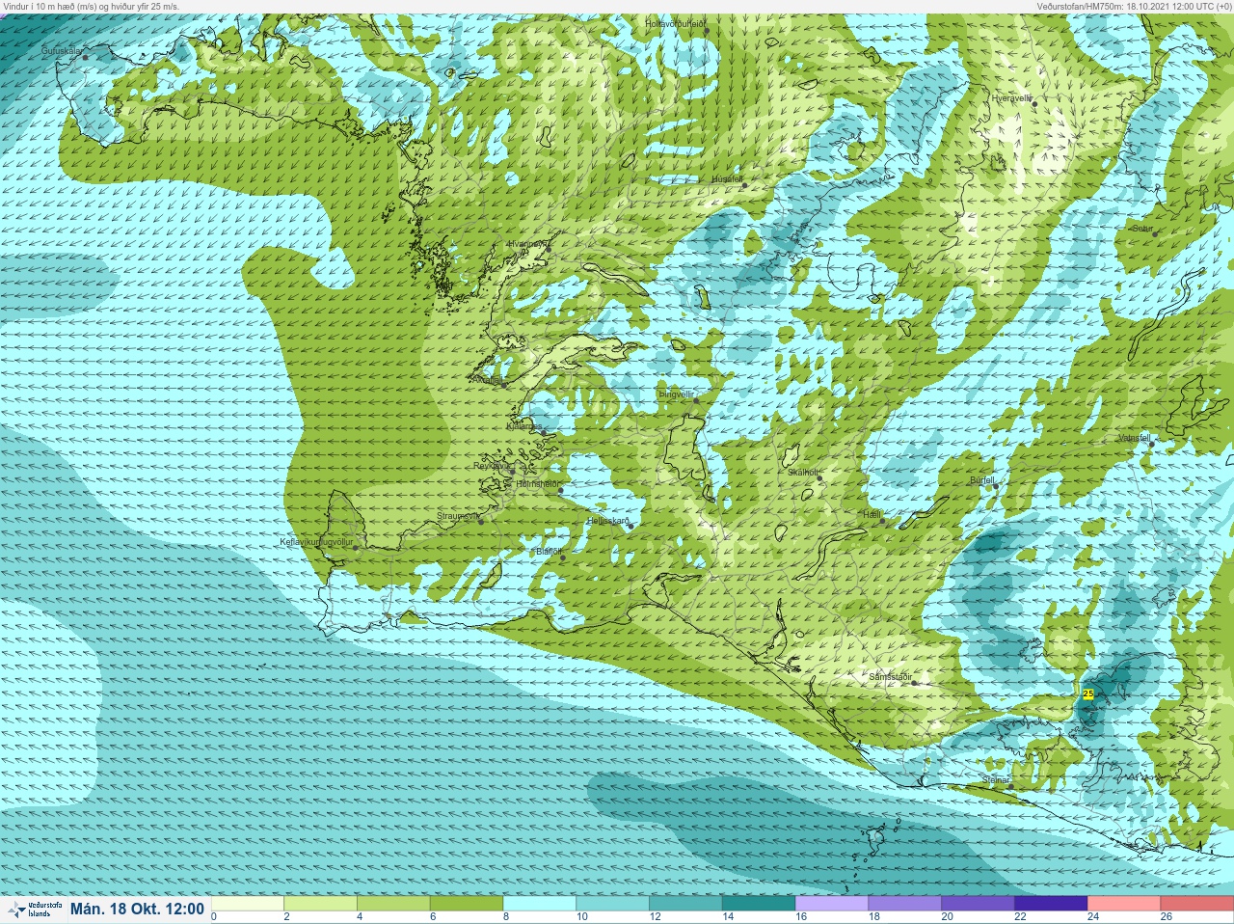1234x924 pixels.
Task: Click the Veðurstofa Íslands logo
Action: click(x=35, y=909)
